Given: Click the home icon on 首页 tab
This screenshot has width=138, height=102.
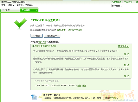Looking at the screenshot, I should [4, 10].
